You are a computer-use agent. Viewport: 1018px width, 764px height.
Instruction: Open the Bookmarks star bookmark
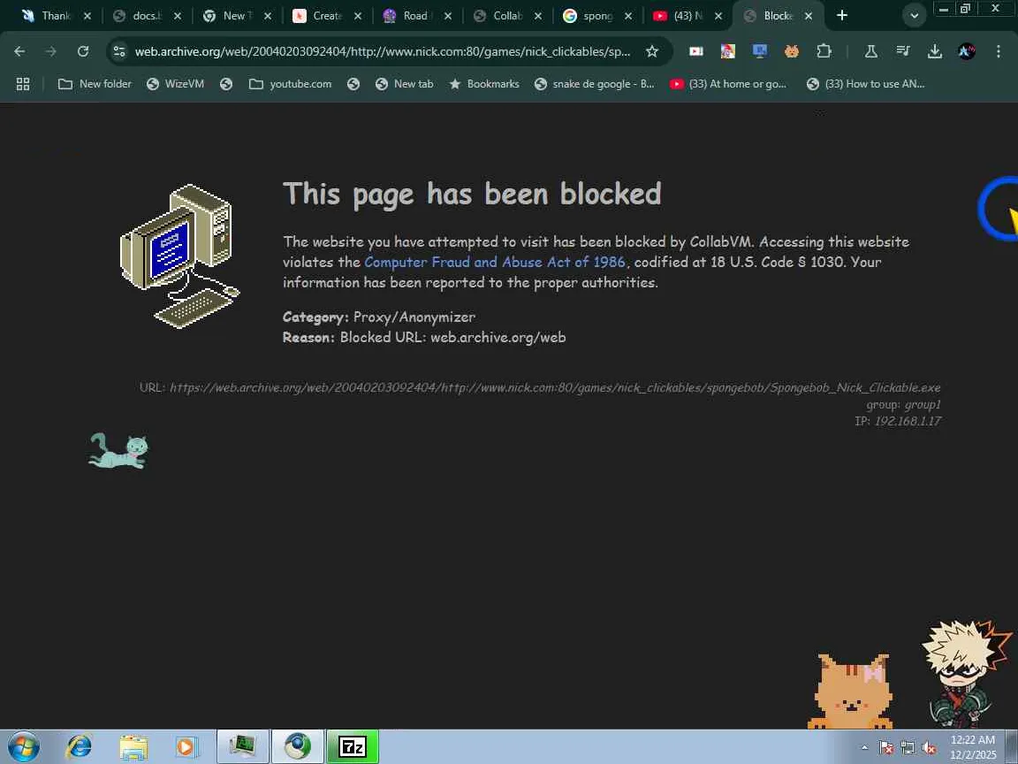(484, 84)
